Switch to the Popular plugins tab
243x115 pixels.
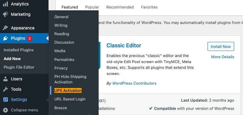click(92, 7)
